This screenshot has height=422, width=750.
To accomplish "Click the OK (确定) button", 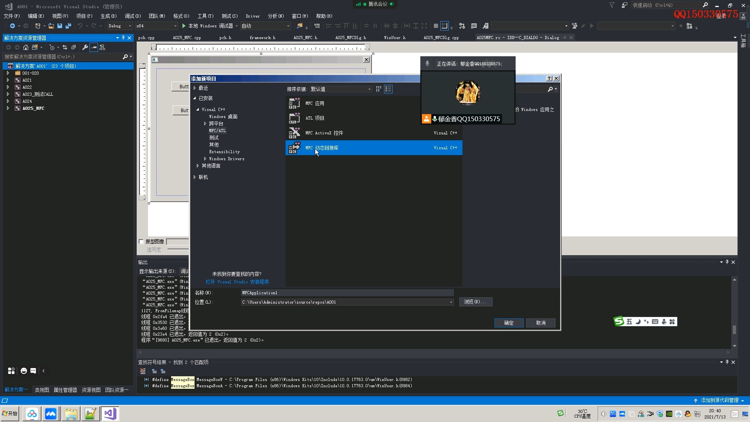I will pyautogui.click(x=509, y=323).
